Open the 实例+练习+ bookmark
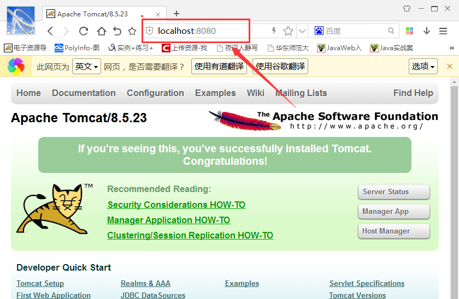 [x=131, y=47]
